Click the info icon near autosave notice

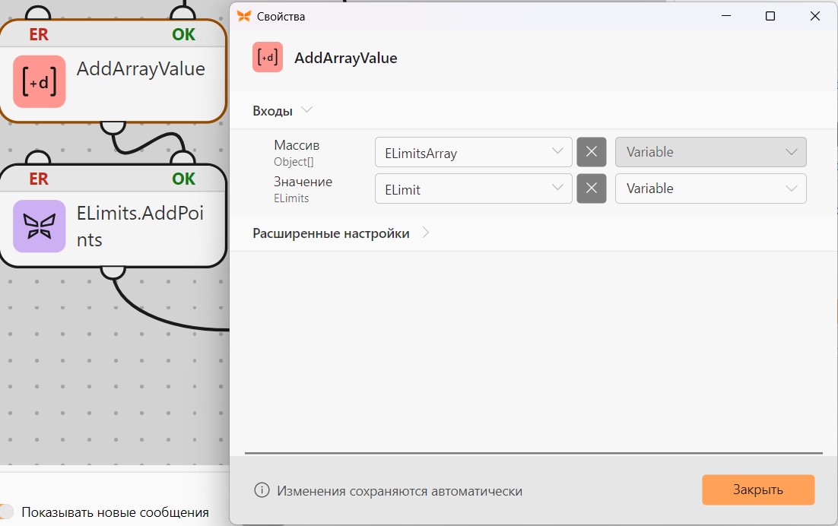[262, 490]
